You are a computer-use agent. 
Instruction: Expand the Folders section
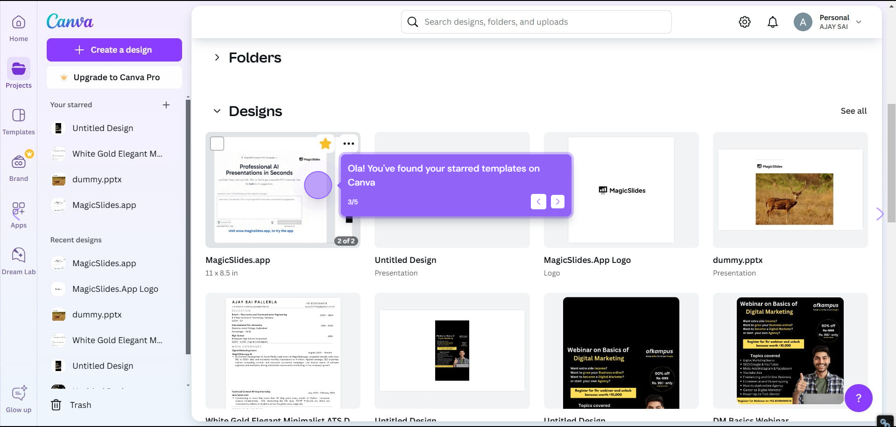tap(217, 57)
